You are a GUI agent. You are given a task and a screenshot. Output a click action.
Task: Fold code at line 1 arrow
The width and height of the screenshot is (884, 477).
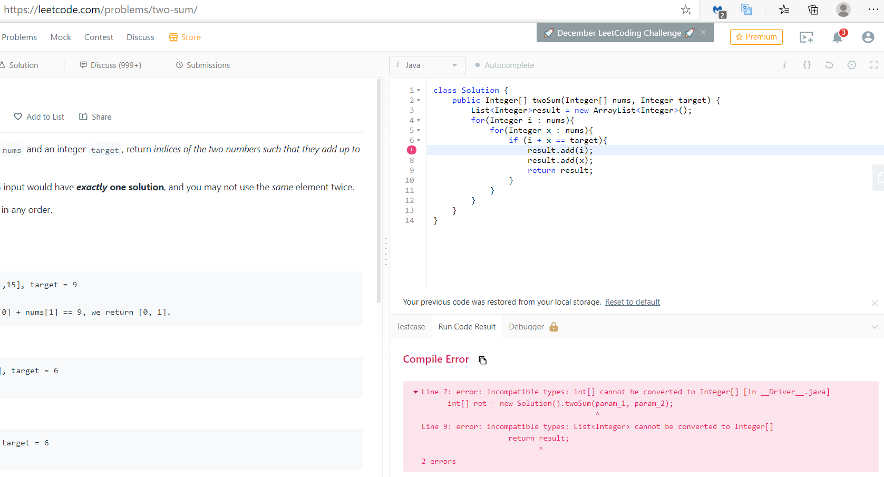pyautogui.click(x=419, y=90)
